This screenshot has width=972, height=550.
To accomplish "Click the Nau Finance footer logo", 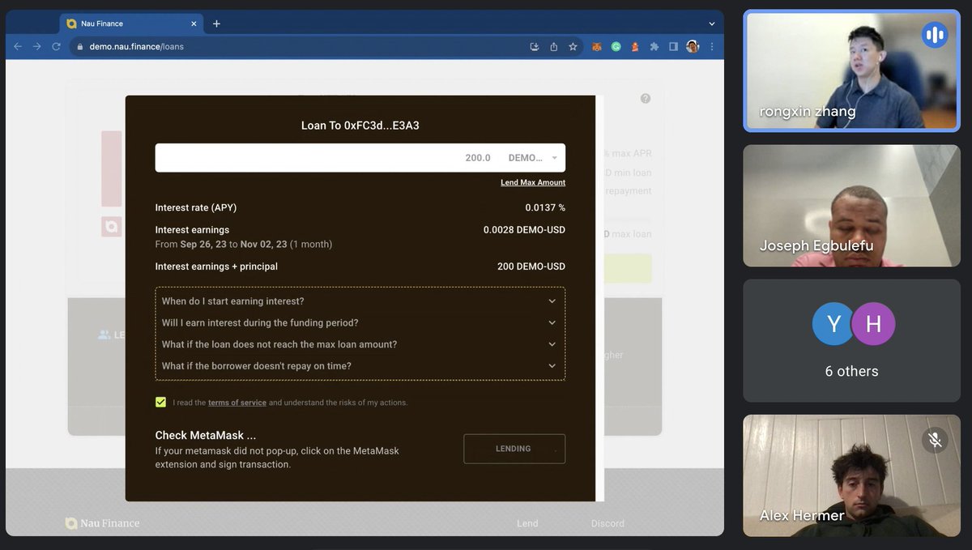I will pos(102,523).
